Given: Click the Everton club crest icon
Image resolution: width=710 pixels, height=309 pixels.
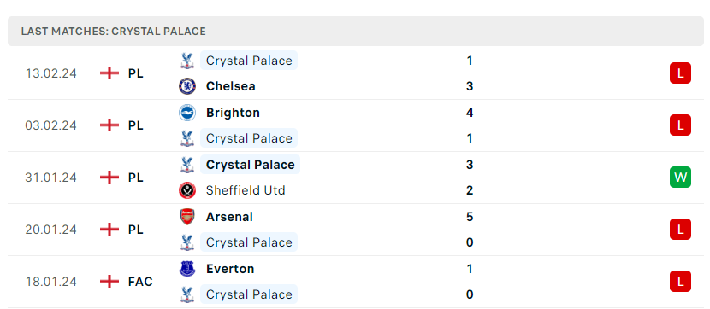Looking at the screenshot, I should tap(187, 269).
